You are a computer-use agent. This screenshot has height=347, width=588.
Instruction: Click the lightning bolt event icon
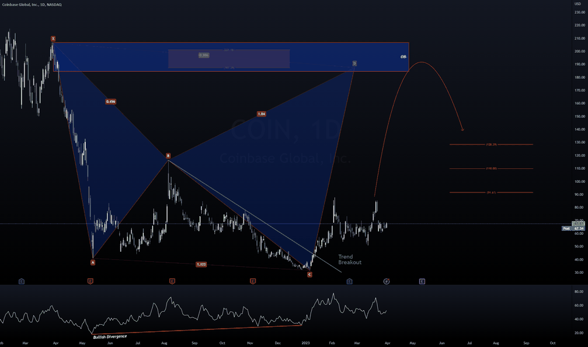coord(387,281)
